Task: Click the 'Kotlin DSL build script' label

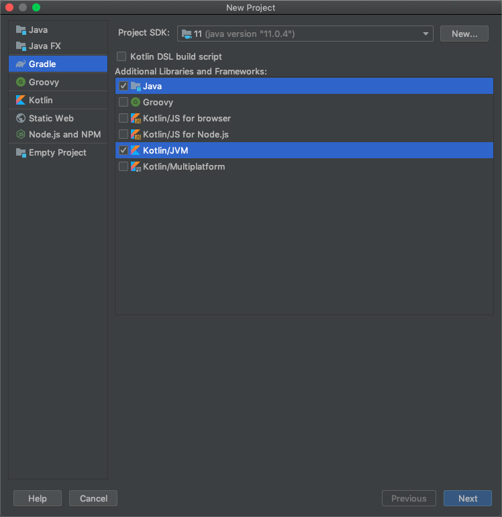Action: tap(176, 57)
